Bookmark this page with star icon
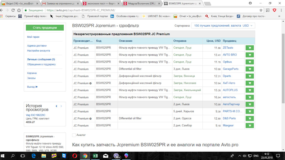 point(261,10)
